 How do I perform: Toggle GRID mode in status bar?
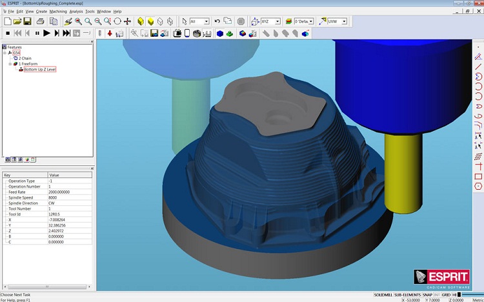(446, 295)
